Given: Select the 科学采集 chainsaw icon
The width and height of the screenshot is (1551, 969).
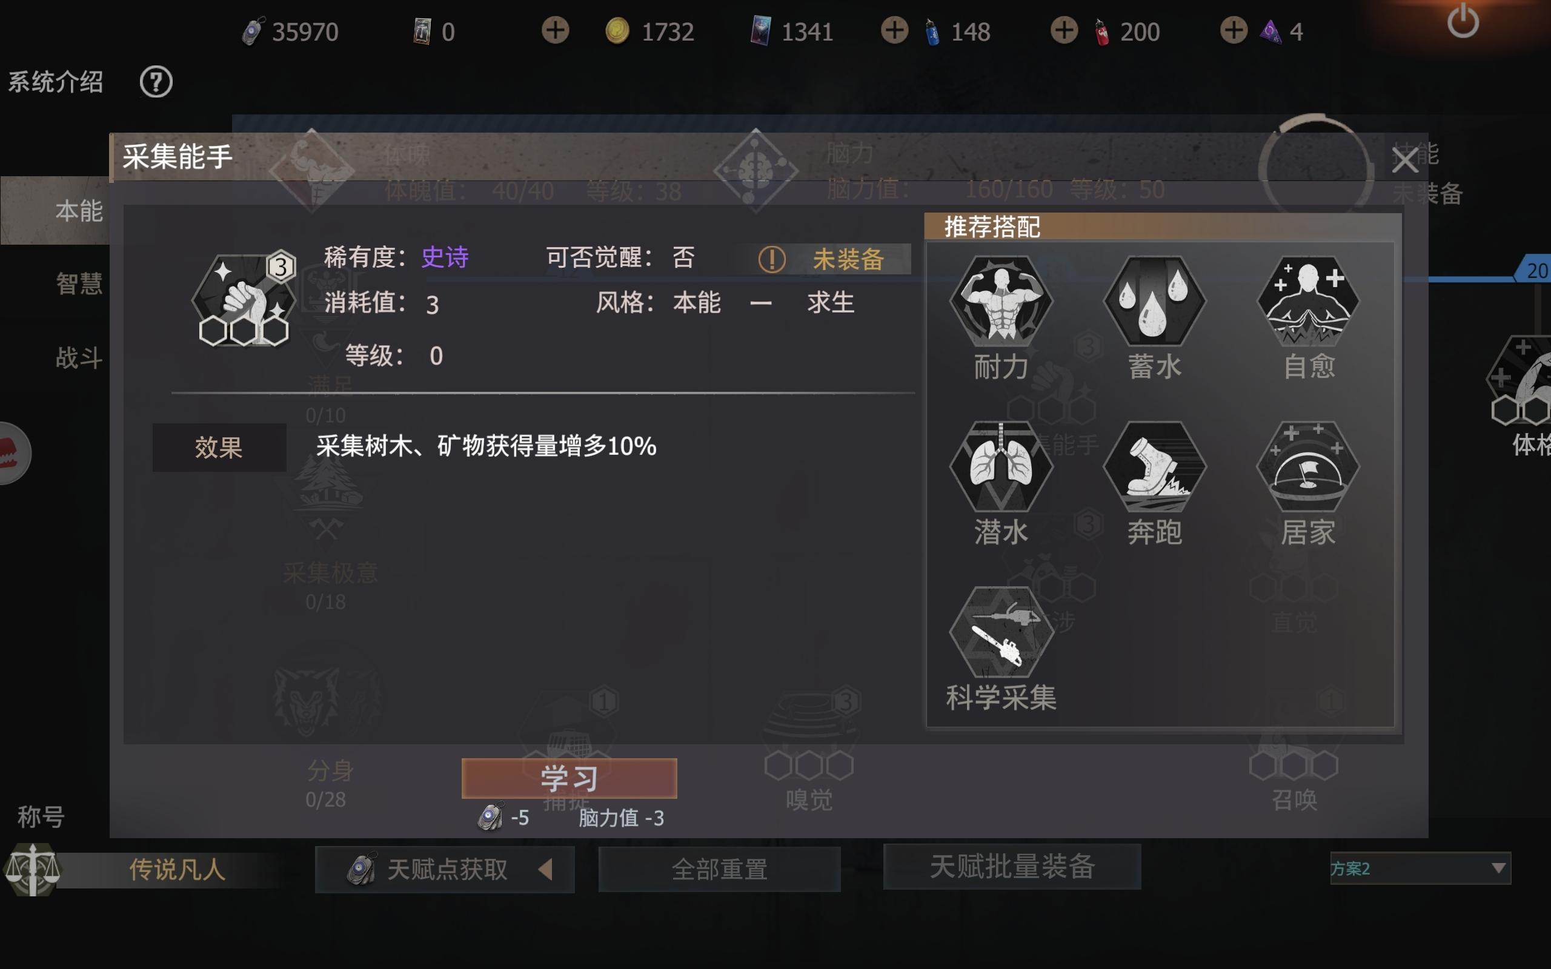Looking at the screenshot, I should point(1000,632).
